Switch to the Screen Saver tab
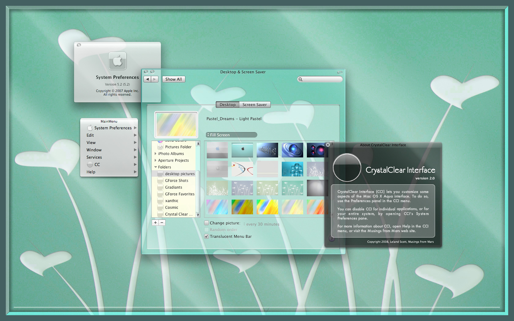 (x=255, y=105)
